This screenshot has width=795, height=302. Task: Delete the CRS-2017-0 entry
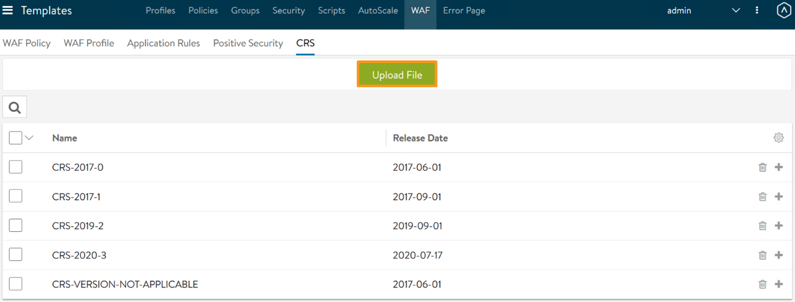tap(762, 167)
